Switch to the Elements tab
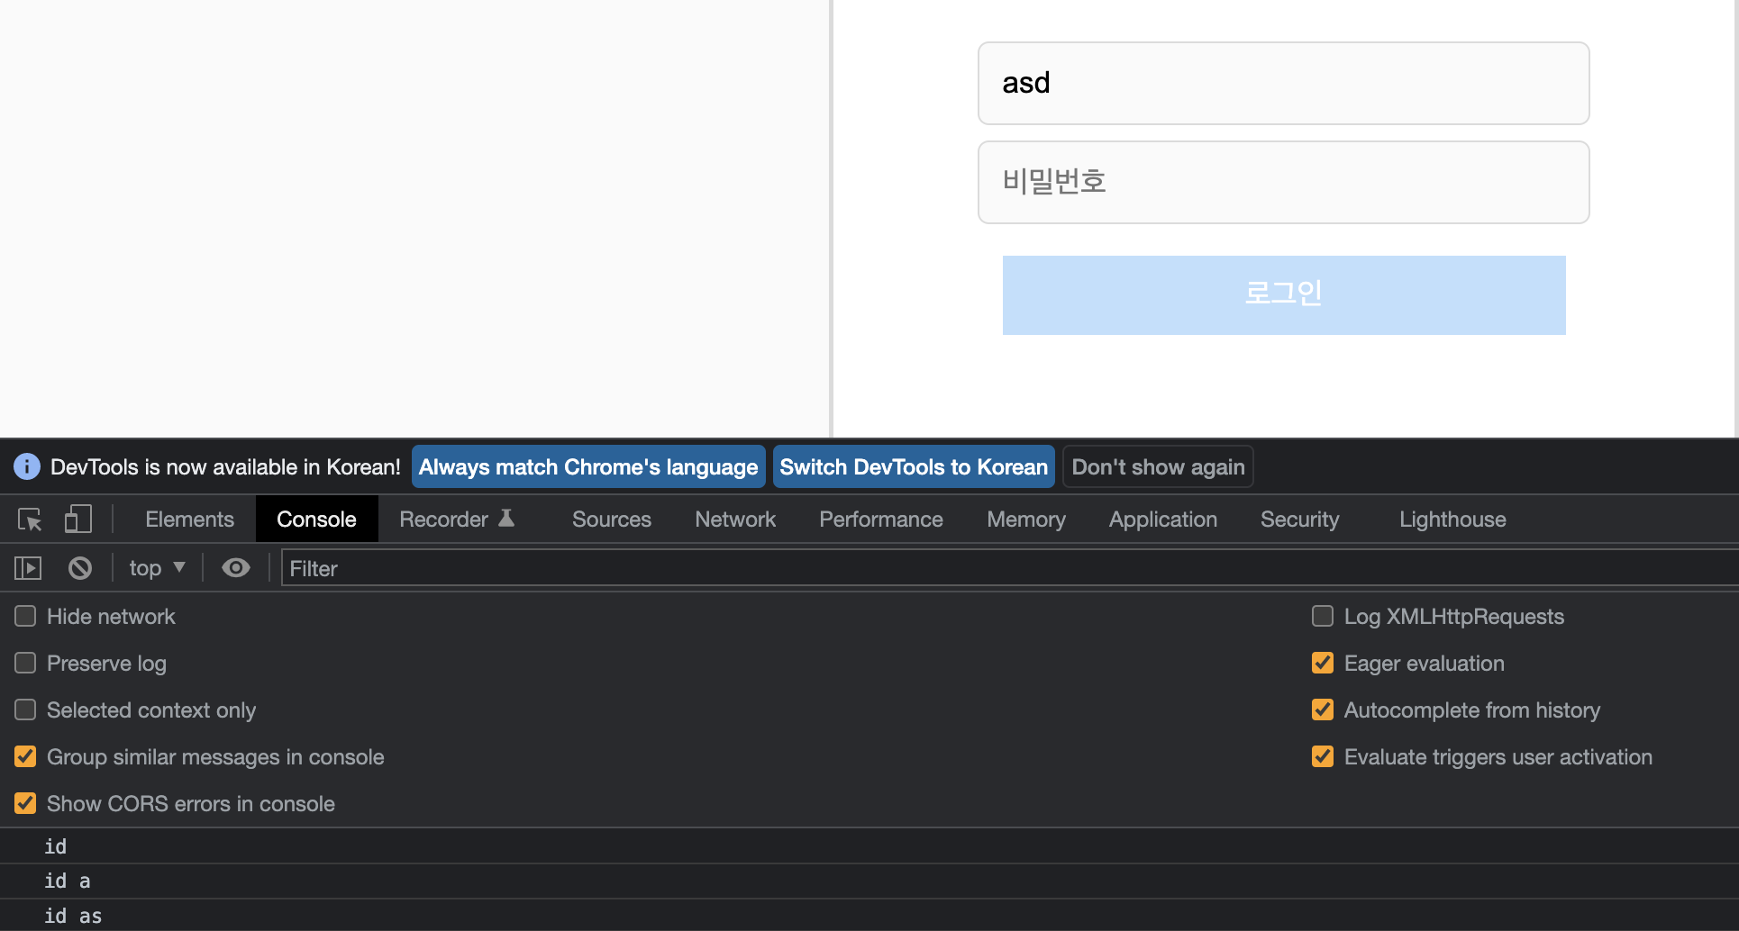The height and width of the screenshot is (931, 1739). (x=189, y=520)
